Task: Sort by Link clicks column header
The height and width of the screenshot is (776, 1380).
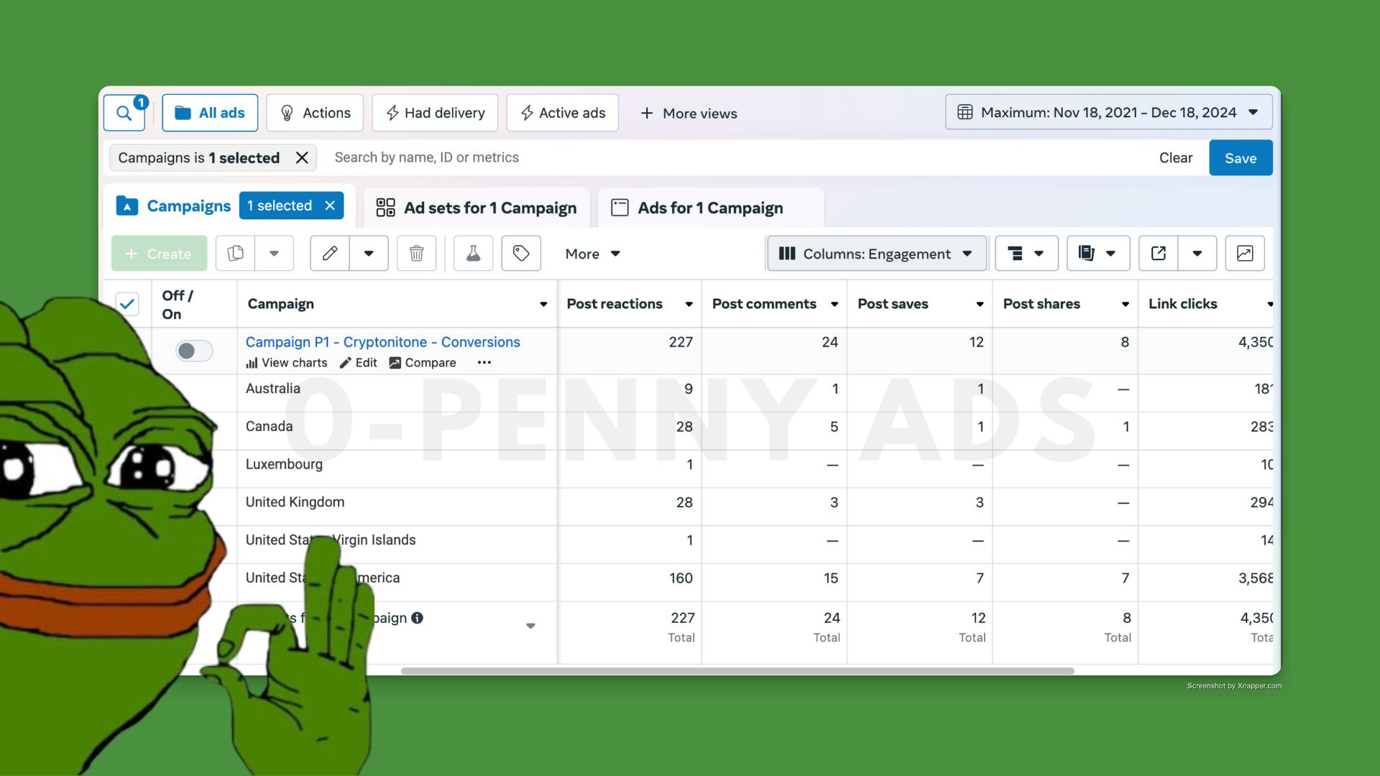Action: pos(1182,304)
